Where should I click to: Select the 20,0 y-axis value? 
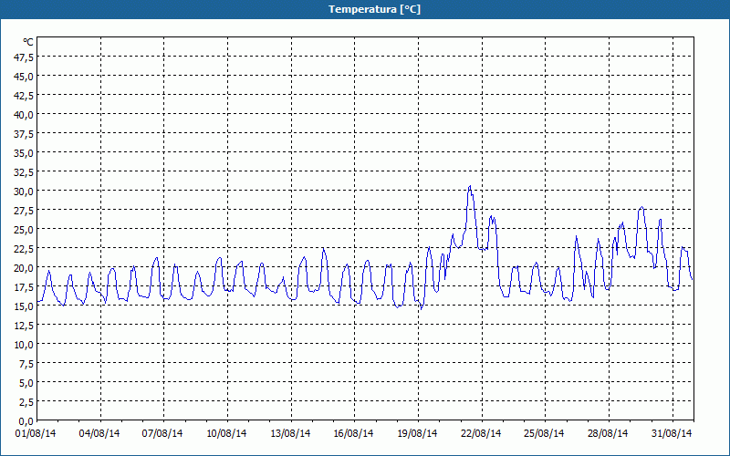[25, 267]
